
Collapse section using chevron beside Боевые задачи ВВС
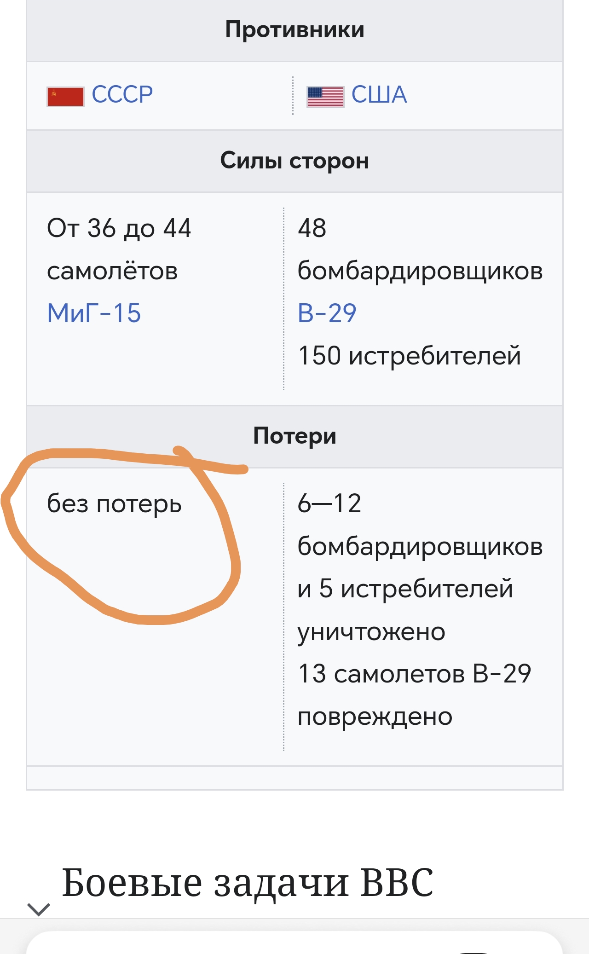(x=39, y=909)
